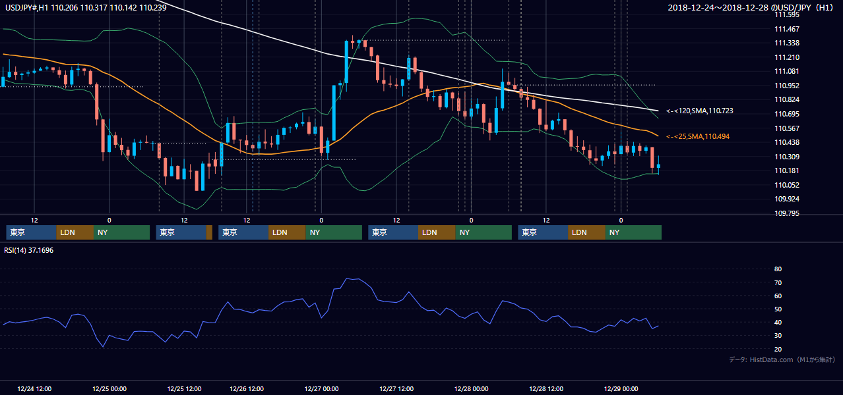Click the 120,SMA,110.723 indicator label
Screen dimensions: 843x395
[700, 111]
